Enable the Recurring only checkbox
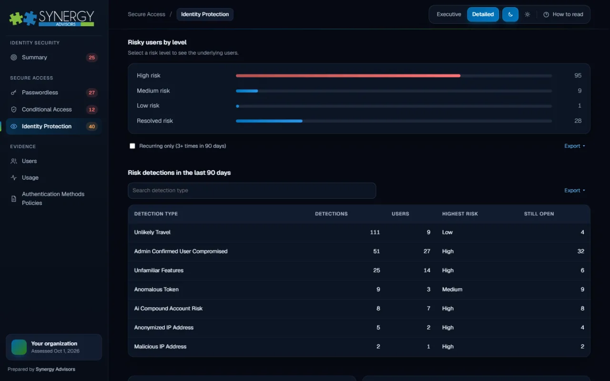Viewport: 610px width, 381px height. [x=132, y=146]
